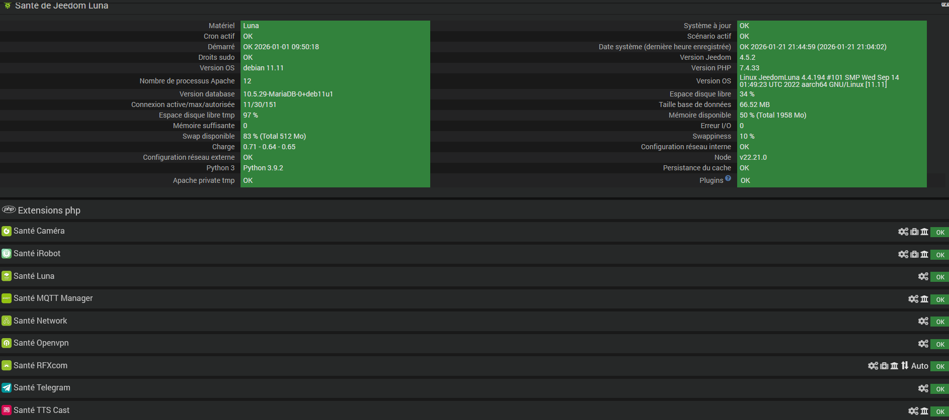Click the 'Plugins' label text
The height and width of the screenshot is (420, 949).
pos(711,180)
